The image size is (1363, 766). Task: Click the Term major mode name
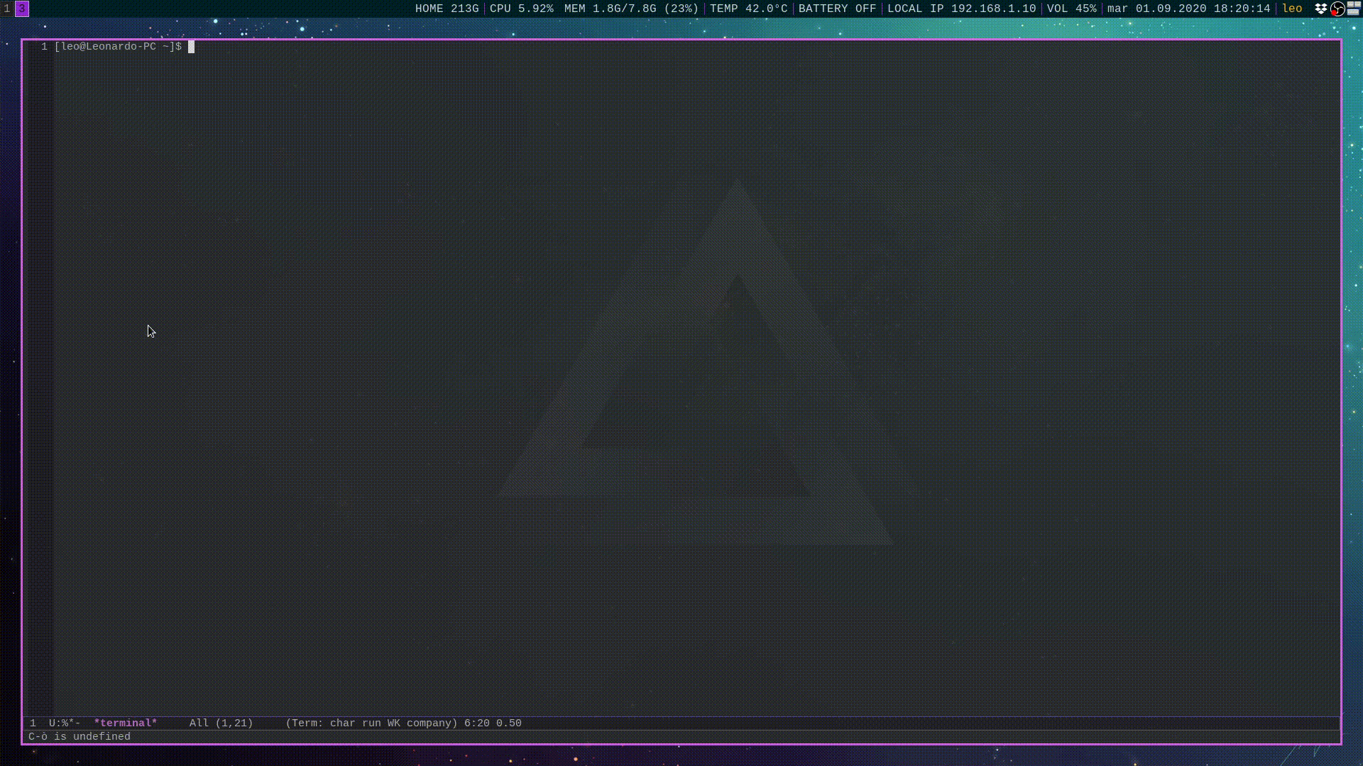click(x=304, y=723)
